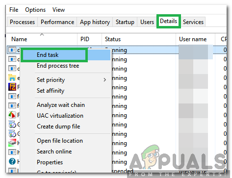Image resolution: width=232 pixels, height=178 pixels.
Task: Click the Set affinity menu entry
Action: (66, 91)
